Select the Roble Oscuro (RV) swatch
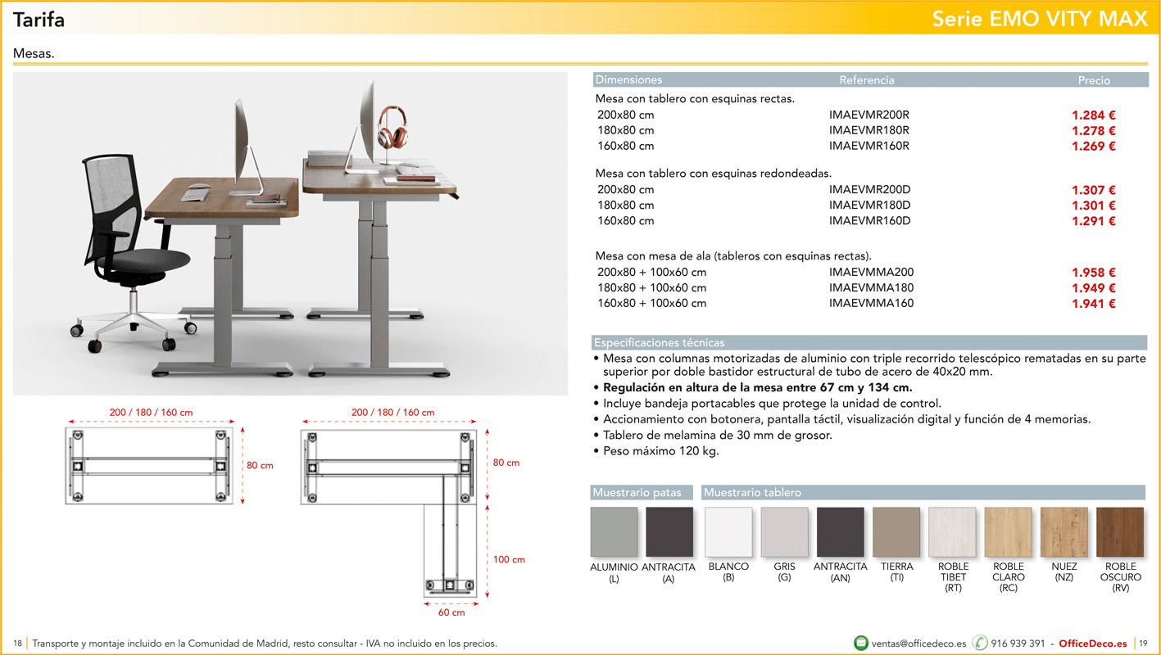 click(1120, 532)
